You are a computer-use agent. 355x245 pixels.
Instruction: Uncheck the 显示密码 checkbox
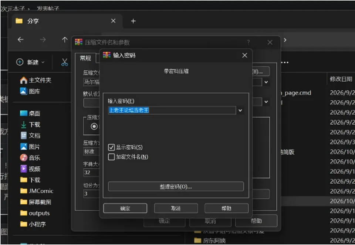point(111,147)
